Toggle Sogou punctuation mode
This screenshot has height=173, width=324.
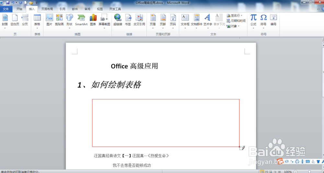pyautogui.click(x=292, y=161)
